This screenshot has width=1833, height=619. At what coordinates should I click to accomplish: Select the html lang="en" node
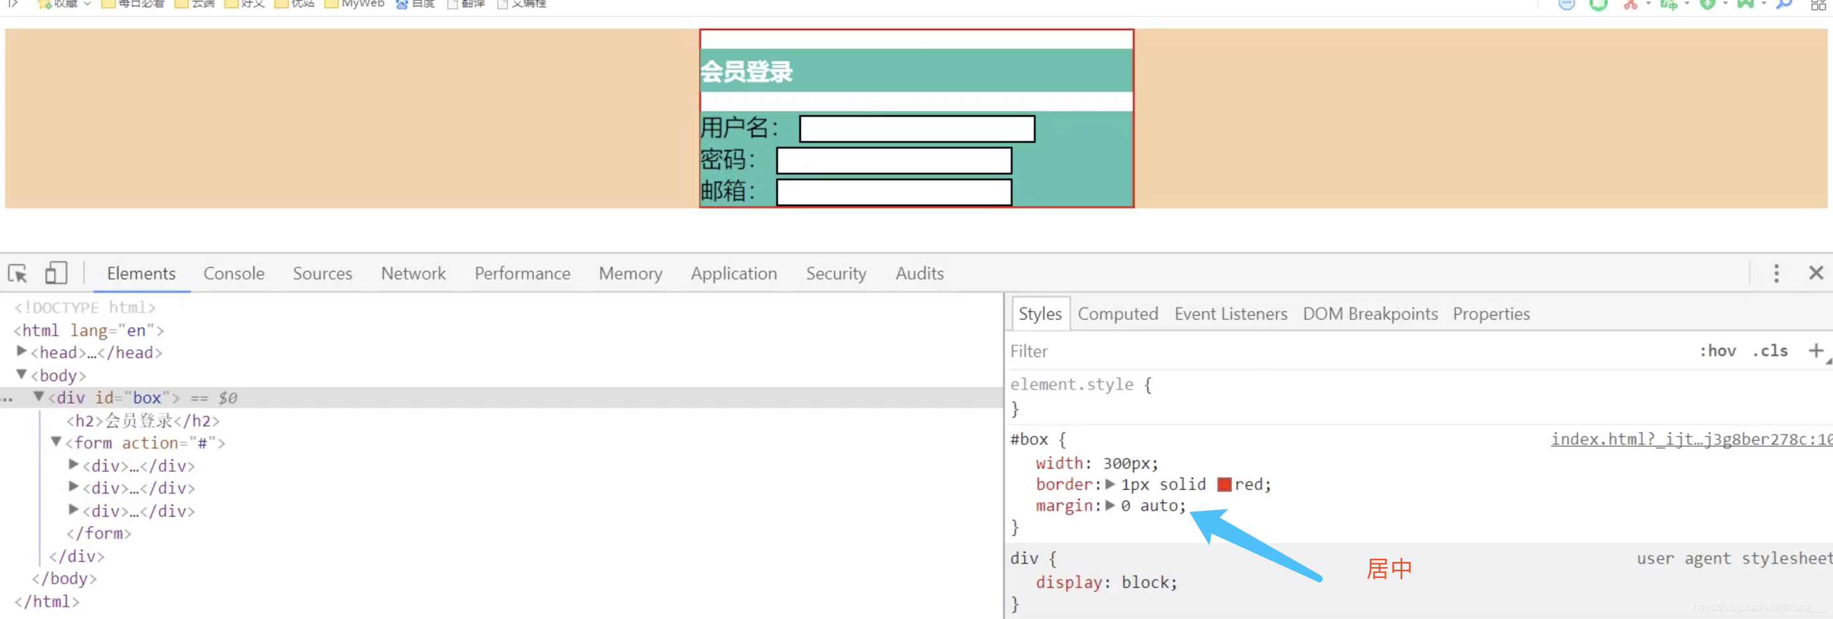[89, 330]
